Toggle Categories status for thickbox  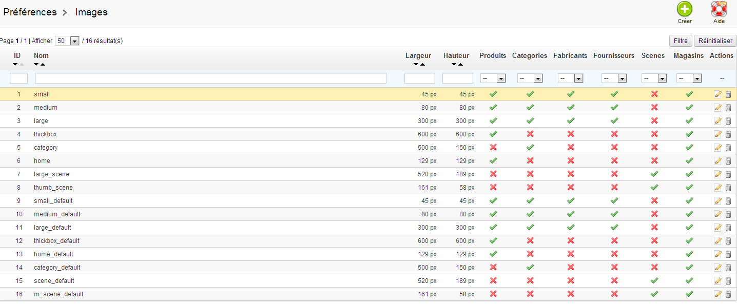[x=530, y=134]
